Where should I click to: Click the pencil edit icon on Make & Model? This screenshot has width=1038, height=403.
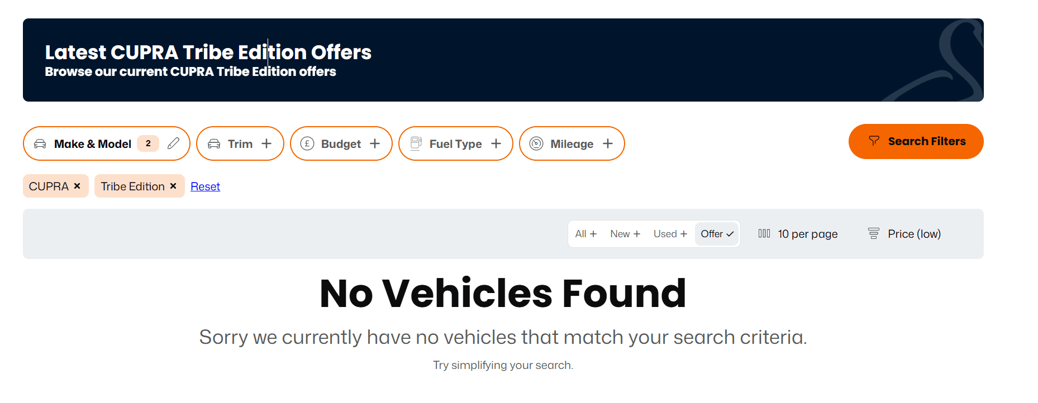173,143
